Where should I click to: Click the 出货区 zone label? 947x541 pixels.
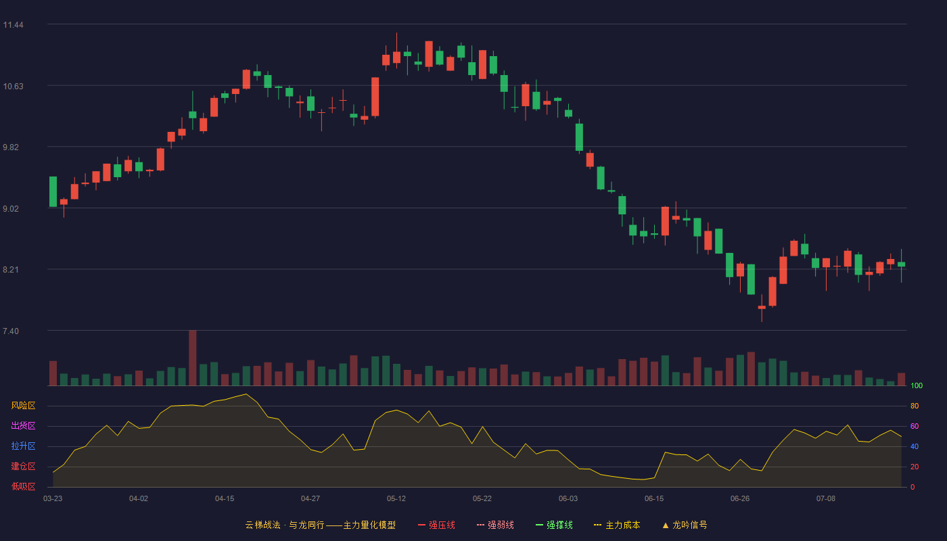click(x=23, y=426)
